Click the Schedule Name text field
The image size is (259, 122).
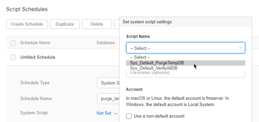(108, 99)
